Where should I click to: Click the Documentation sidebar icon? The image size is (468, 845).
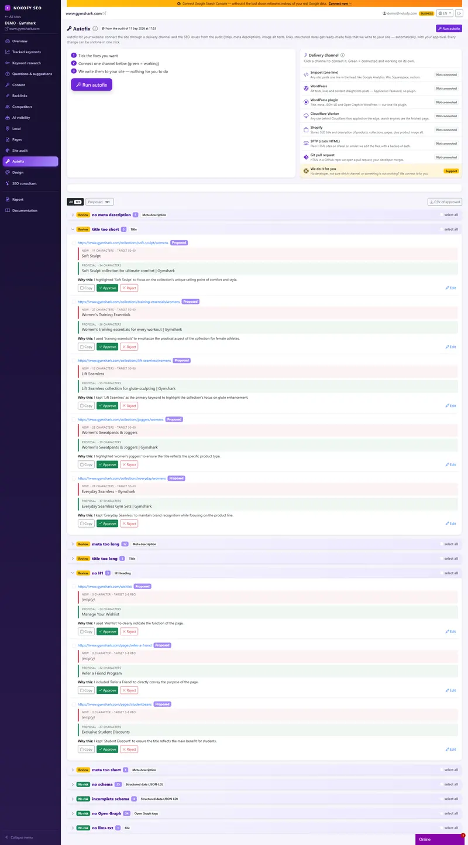pyautogui.click(x=8, y=210)
